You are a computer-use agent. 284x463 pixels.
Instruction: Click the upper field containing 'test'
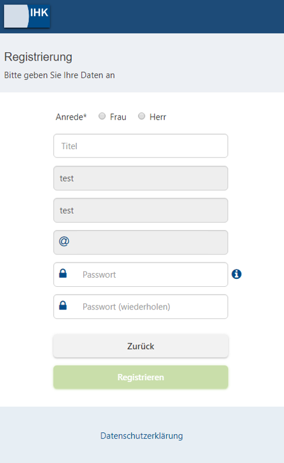click(141, 178)
